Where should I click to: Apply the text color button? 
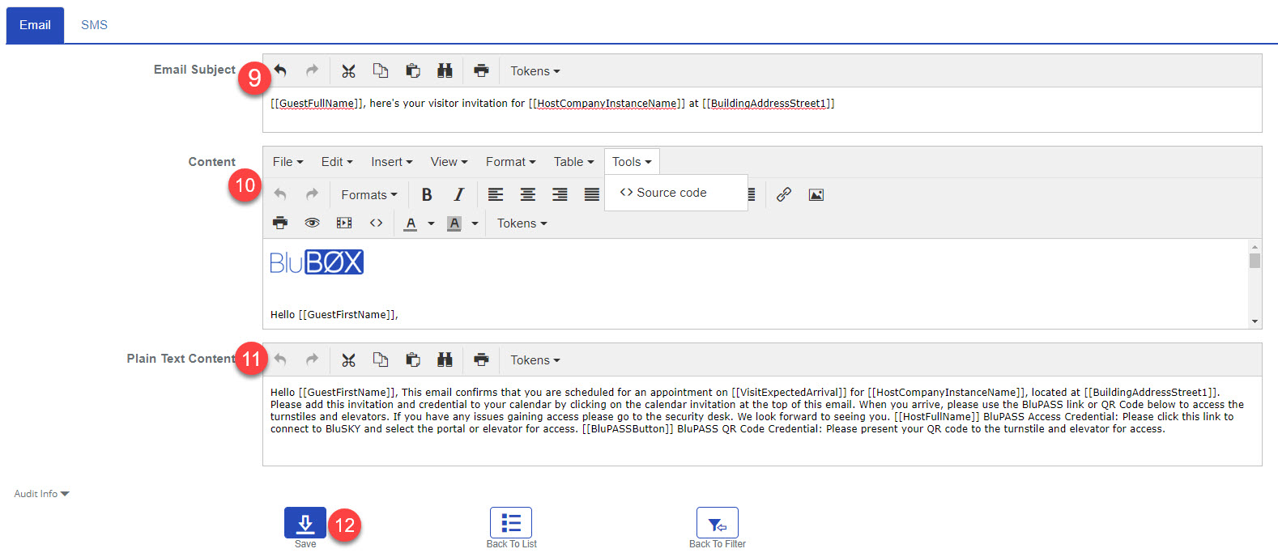411,223
